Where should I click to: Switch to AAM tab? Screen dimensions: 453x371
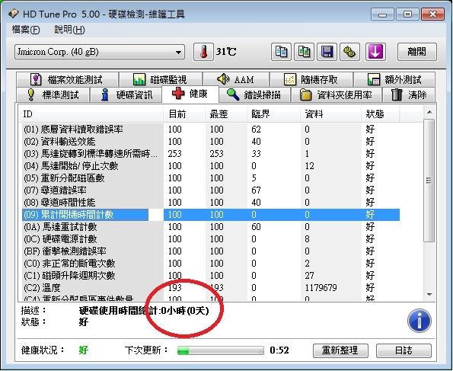(x=236, y=79)
